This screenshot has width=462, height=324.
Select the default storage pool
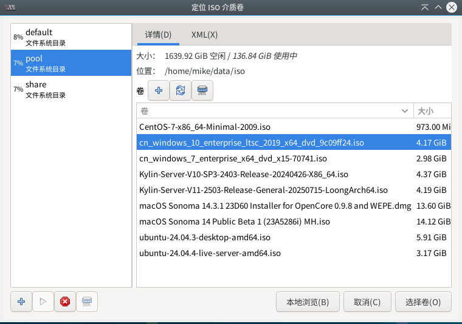(71, 37)
